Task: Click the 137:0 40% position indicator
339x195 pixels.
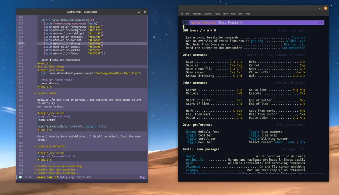Action: pos(84,177)
